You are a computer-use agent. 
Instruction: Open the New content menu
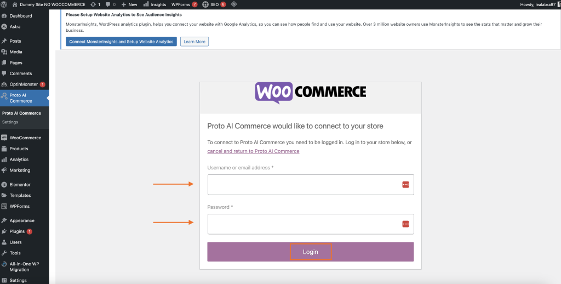tap(129, 4)
